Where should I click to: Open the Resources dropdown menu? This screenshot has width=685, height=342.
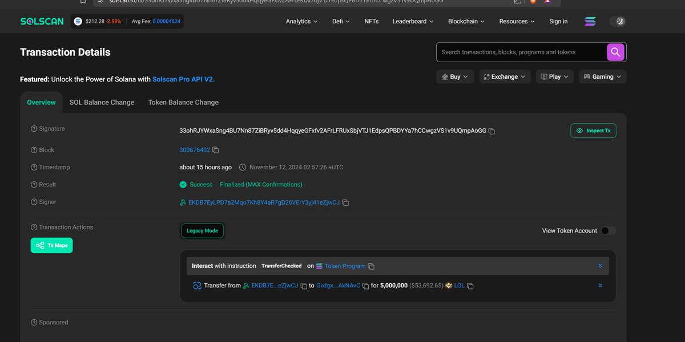coord(517,22)
